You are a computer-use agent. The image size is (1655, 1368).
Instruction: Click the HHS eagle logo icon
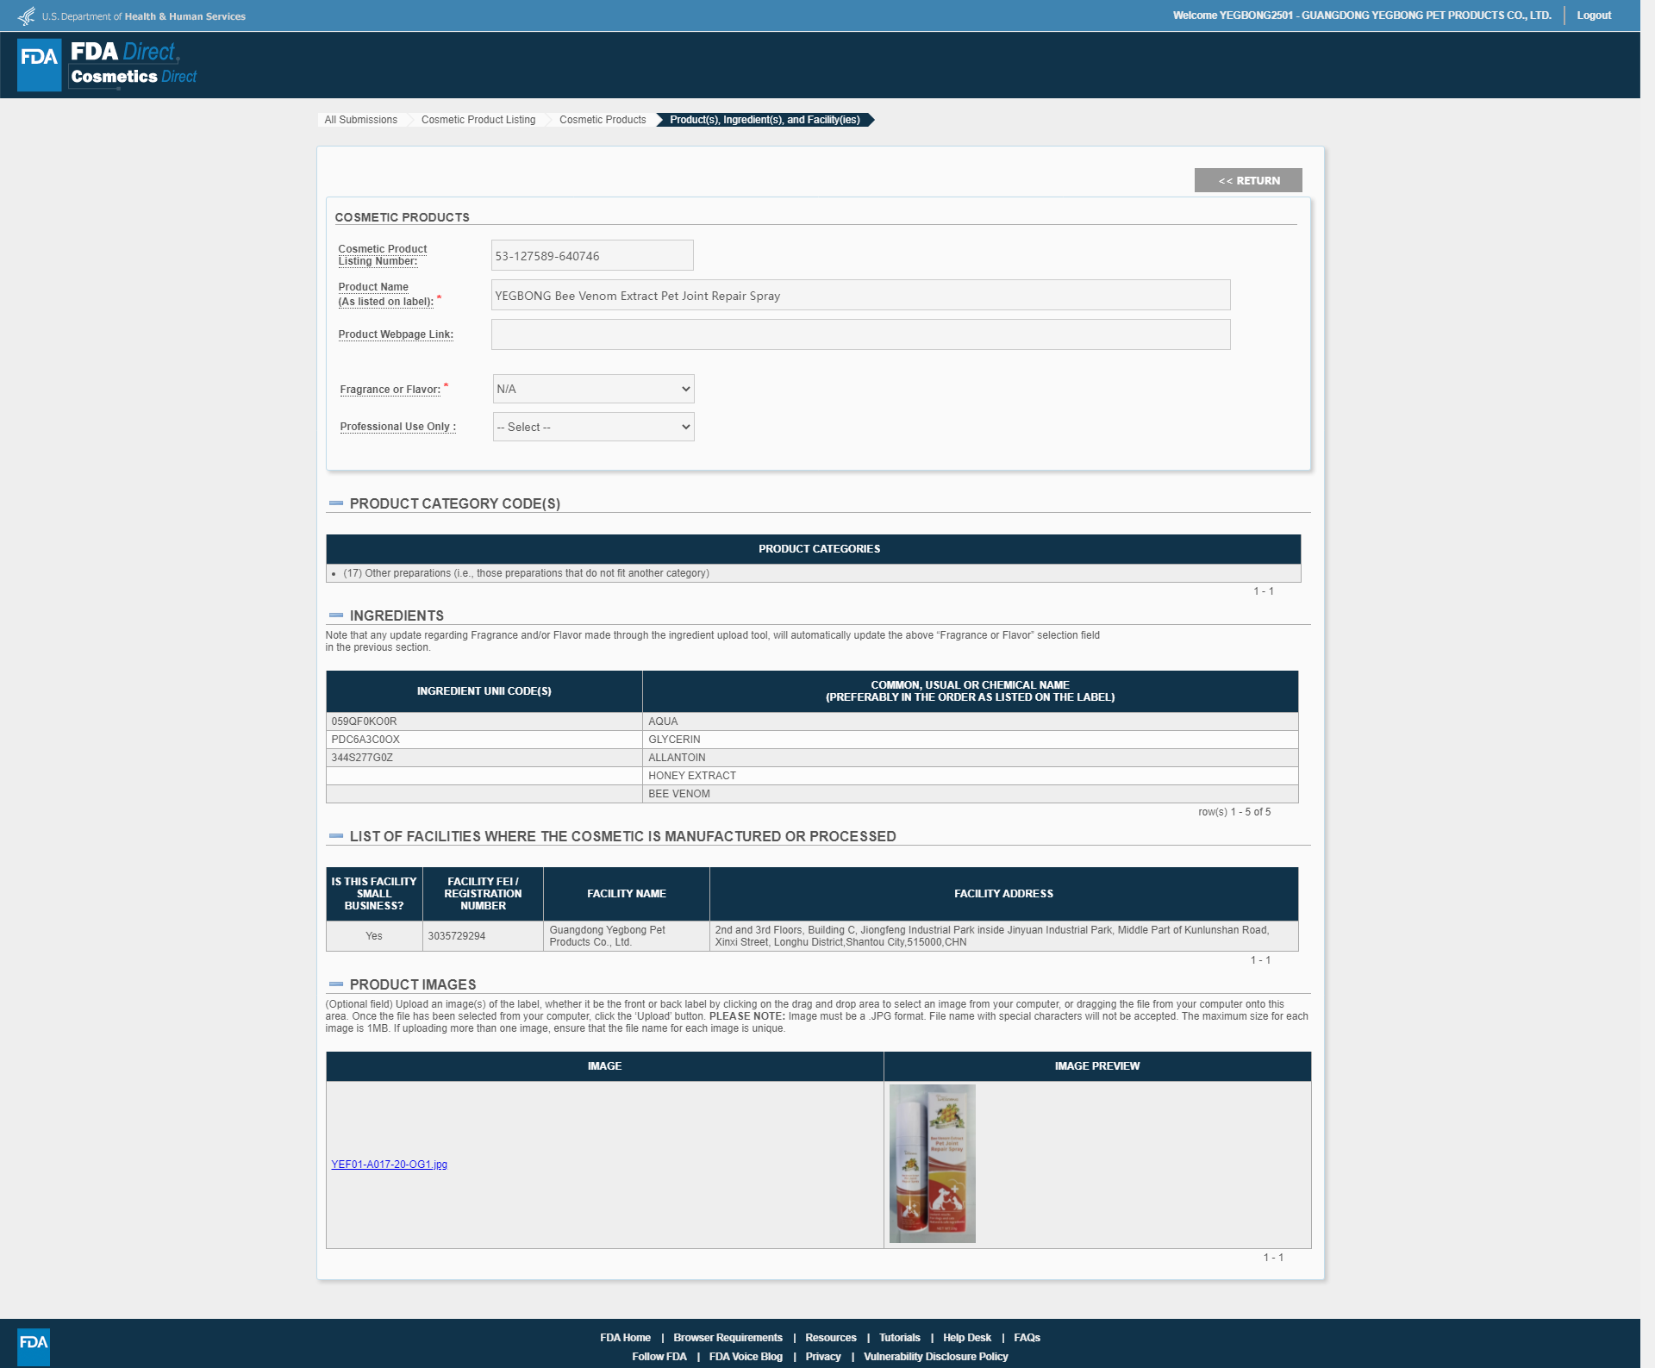click(x=27, y=16)
